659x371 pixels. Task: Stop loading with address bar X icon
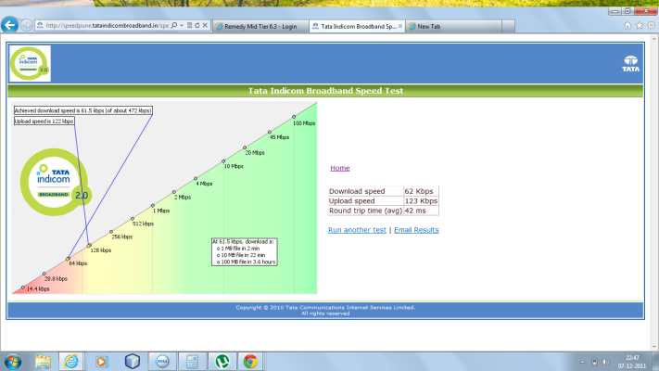pos(205,26)
